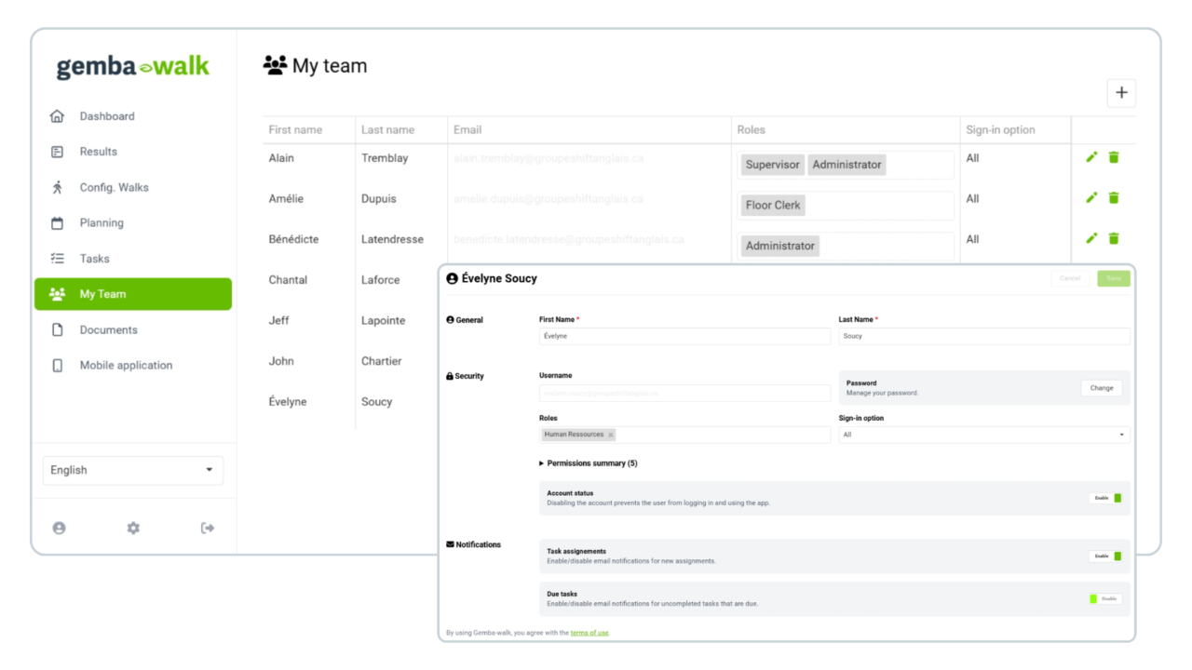Open the Dashboard from the sidebar
1192x670 pixels.
[x=107, y=115]
